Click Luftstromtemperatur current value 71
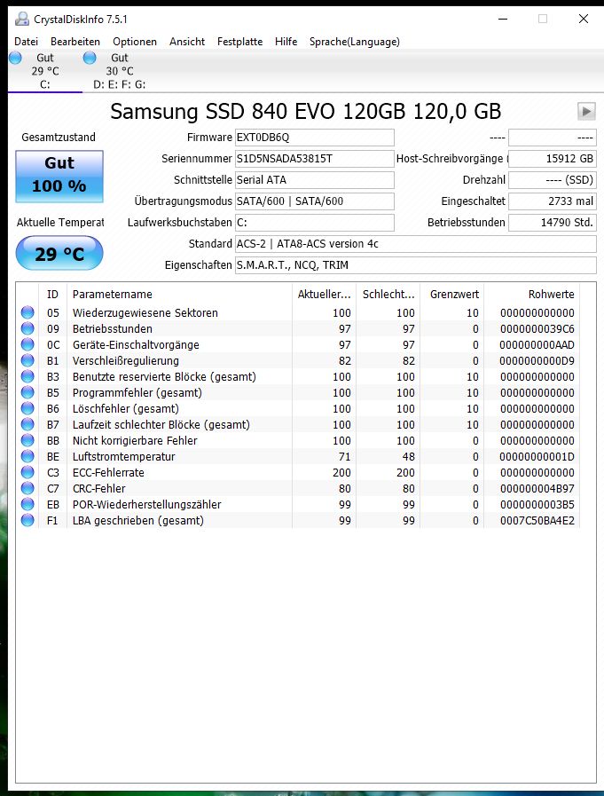The image size is (604, 796). pos(345,457)
